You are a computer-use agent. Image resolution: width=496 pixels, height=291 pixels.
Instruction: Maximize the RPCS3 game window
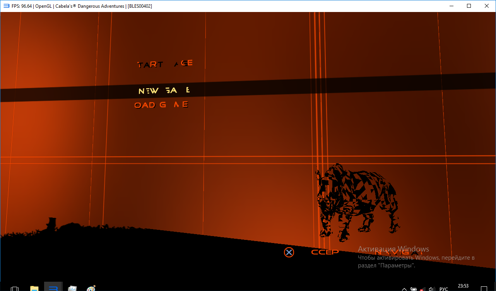pos(469,6)
